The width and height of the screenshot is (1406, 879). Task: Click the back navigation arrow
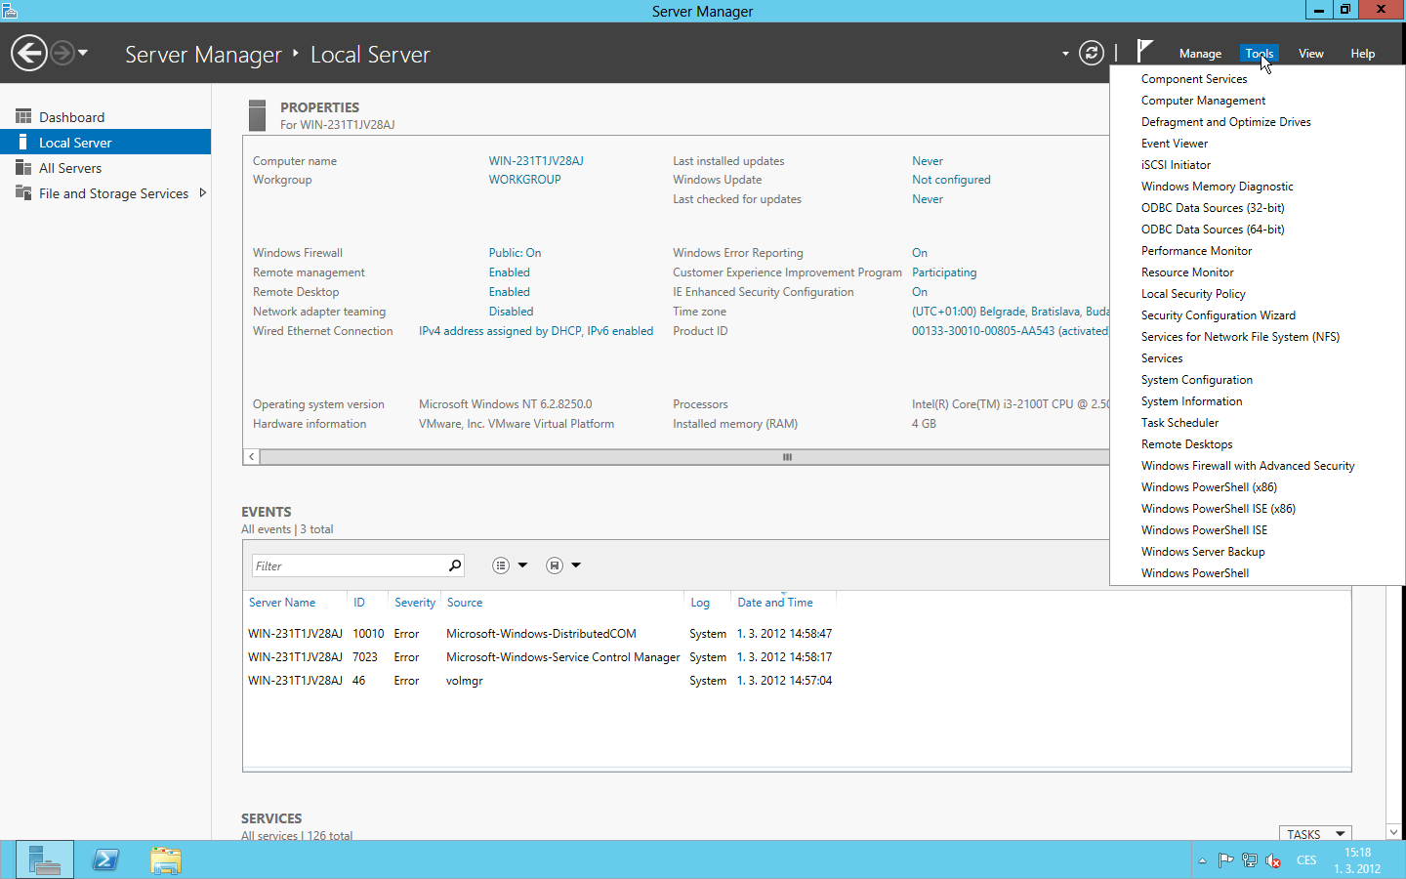click(x=29, y=53)
